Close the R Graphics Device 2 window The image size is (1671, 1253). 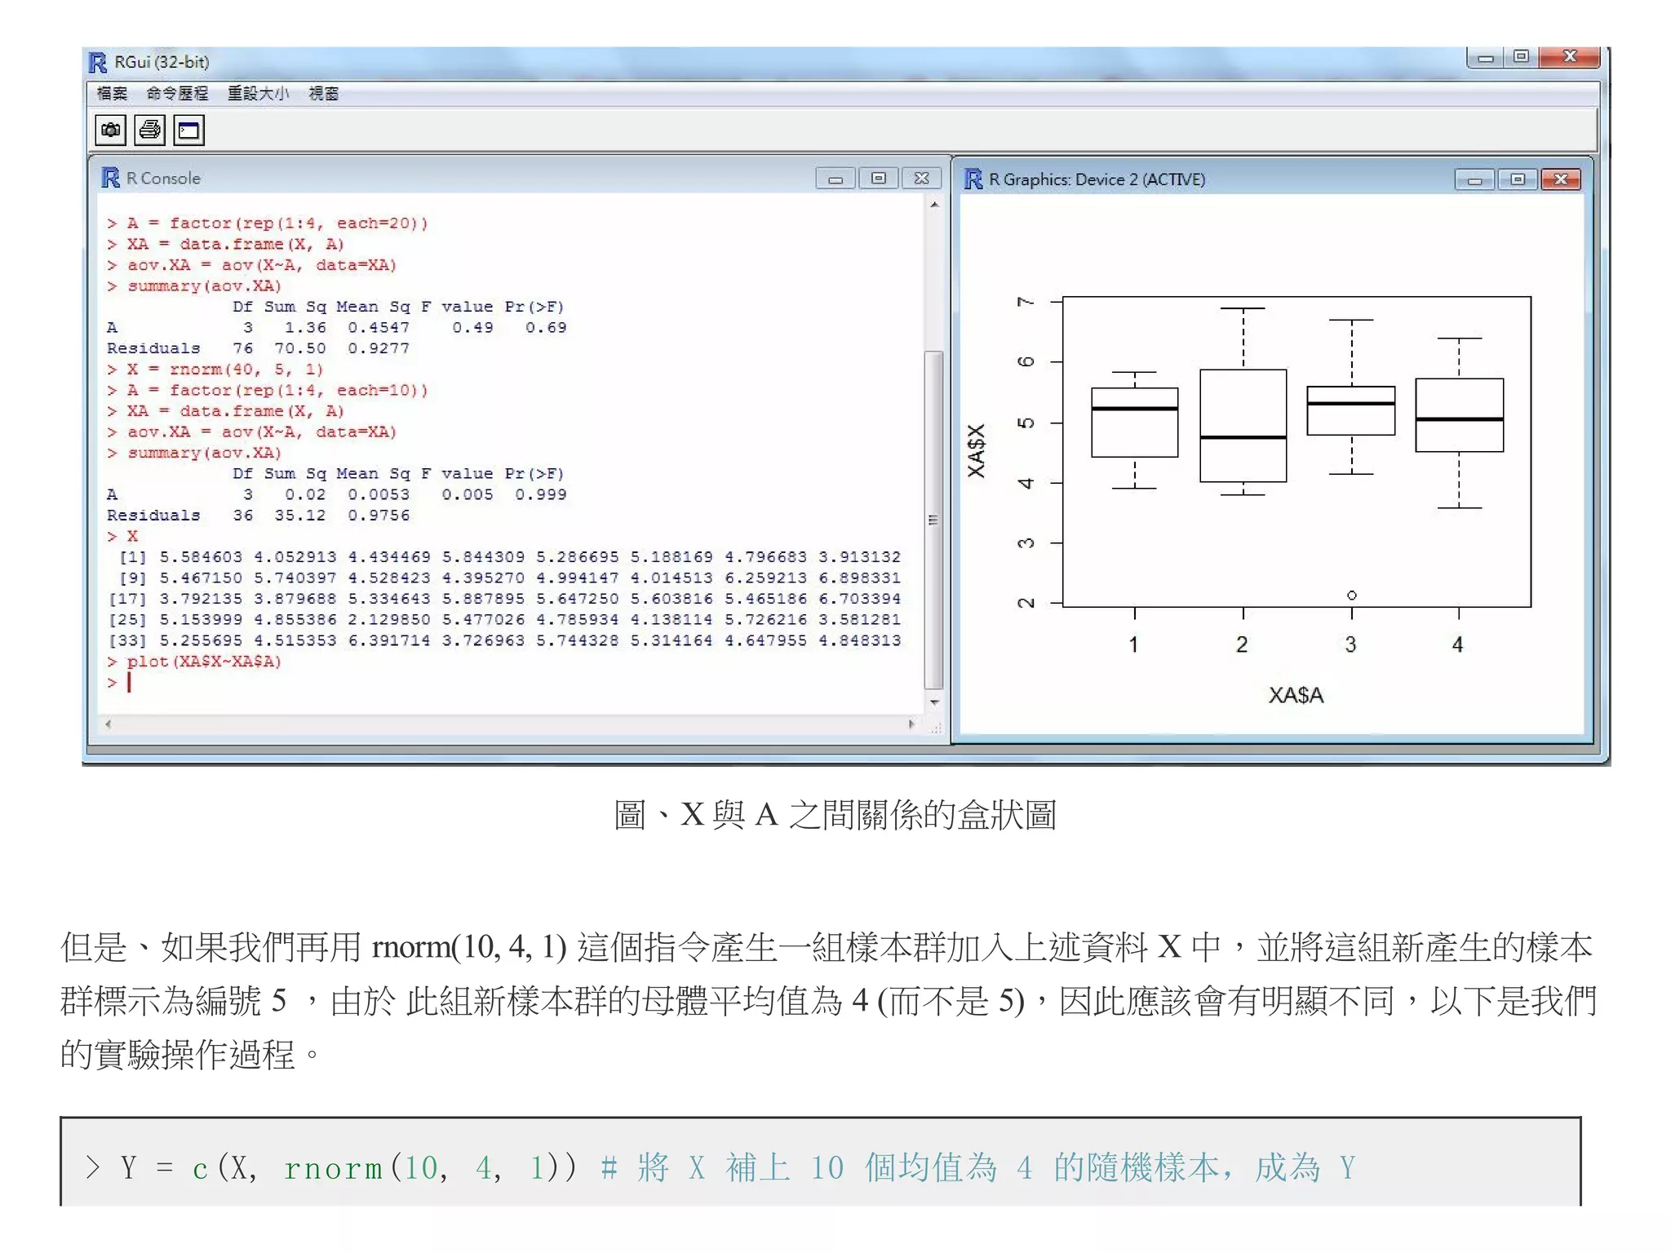(x=1561, y=179)
